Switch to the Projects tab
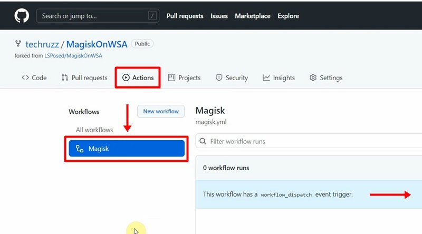Viewport: 422px width, 234px height. click(x=184, y=77)
